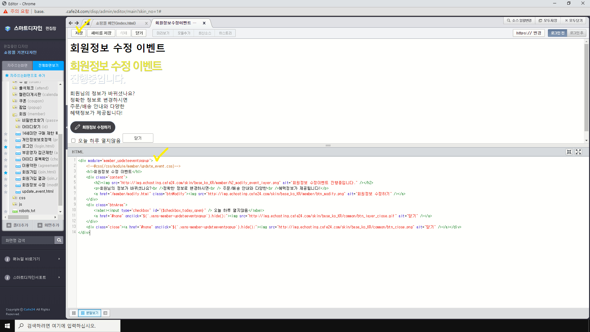Collapse the HTML editor pane icon
This screenshot has width=590, height=332.
(569, 152)
